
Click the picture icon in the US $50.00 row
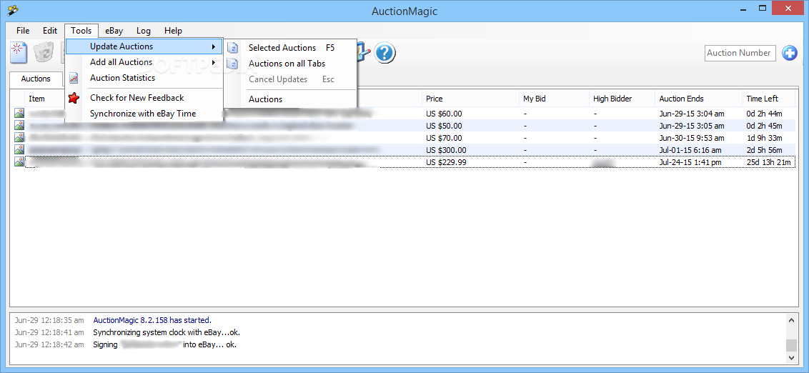click(x=19, y=125)
